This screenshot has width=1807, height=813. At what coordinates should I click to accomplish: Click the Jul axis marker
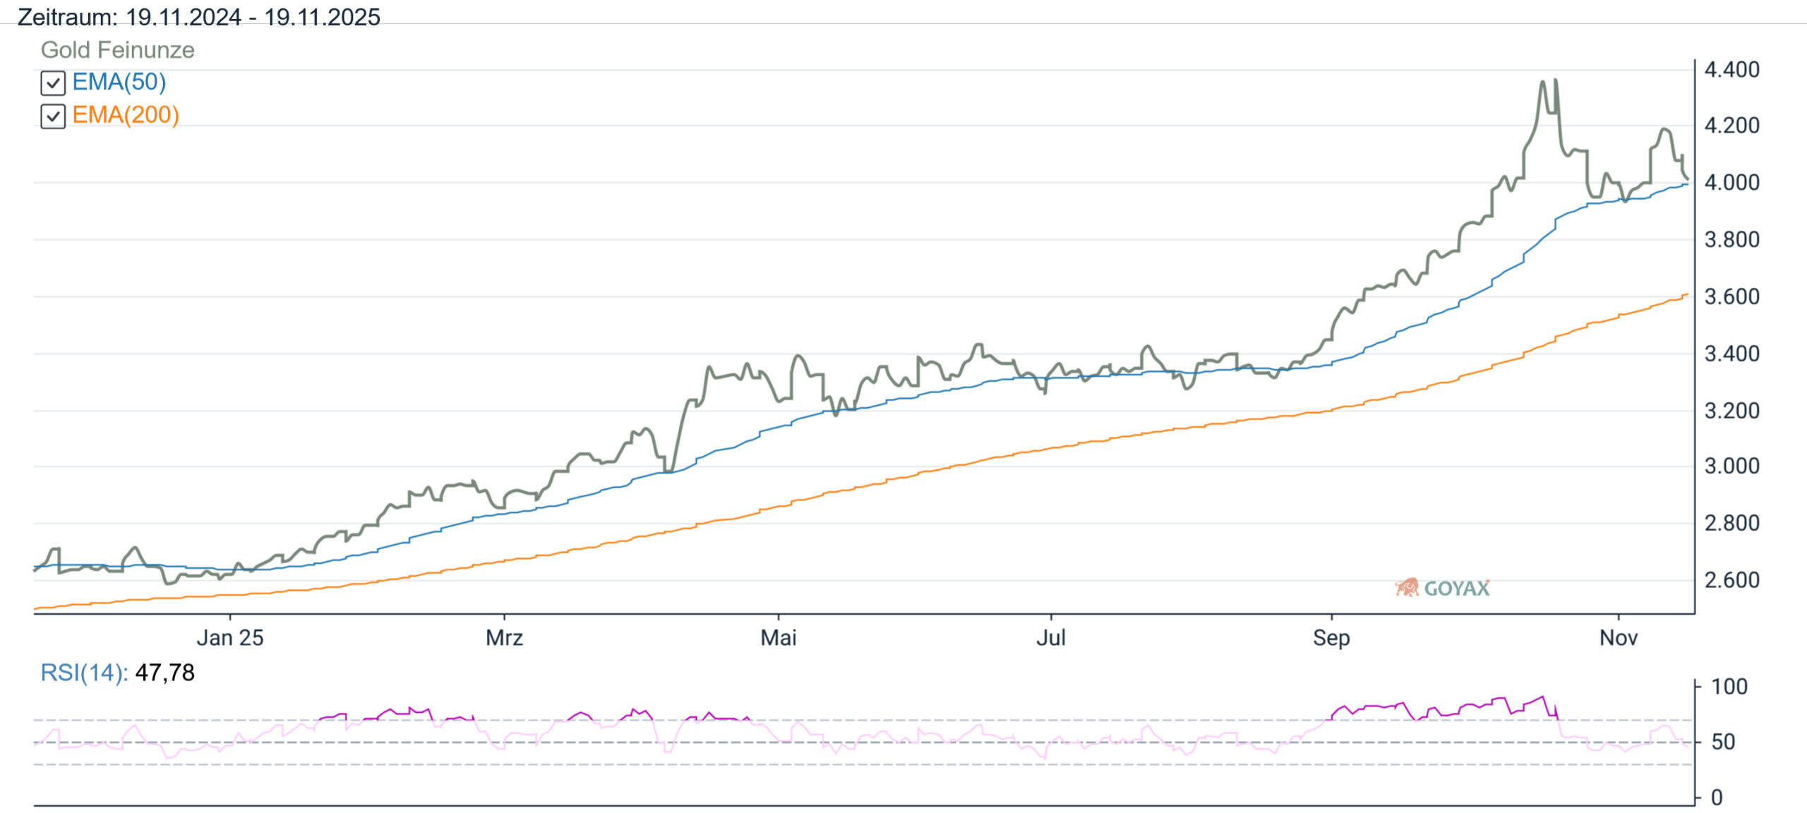coord(1050,638)
